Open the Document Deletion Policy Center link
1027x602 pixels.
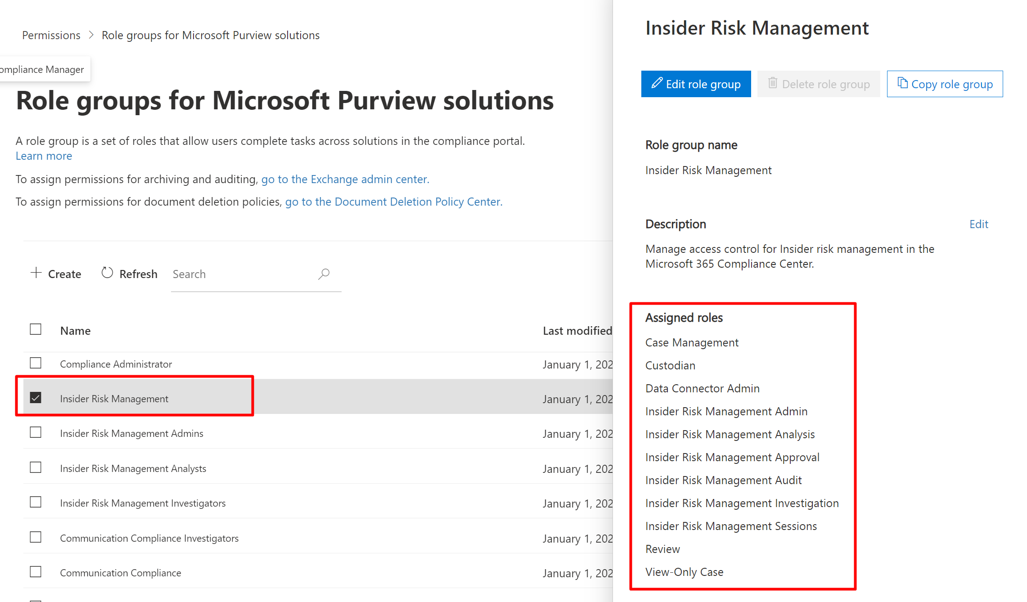click(394, 202)
